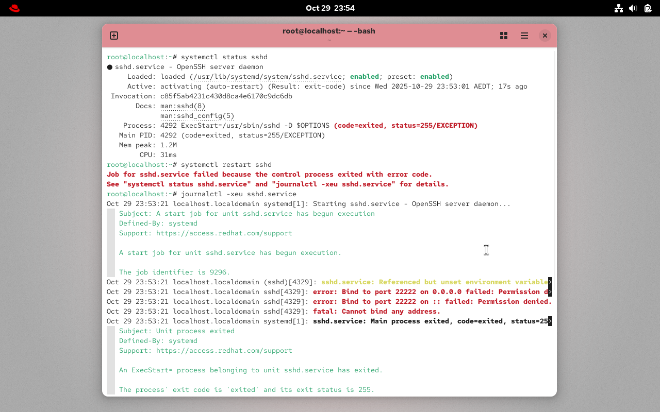Click the root@localhost:~ — -bash title

[329, 31]
